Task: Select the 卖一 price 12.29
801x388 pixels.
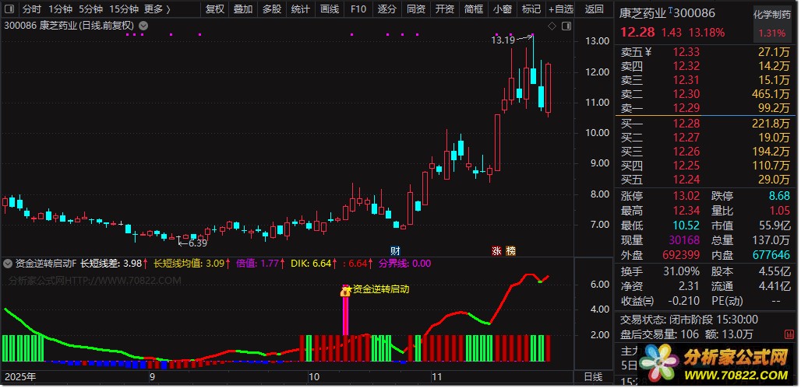Action: [686, 108]
